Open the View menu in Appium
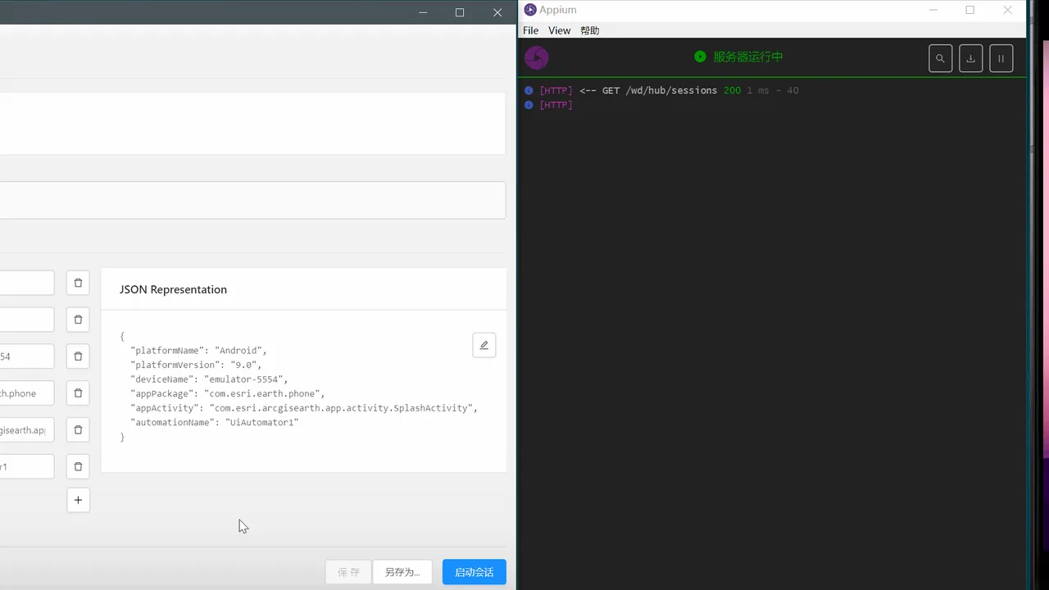 [559, 30]
